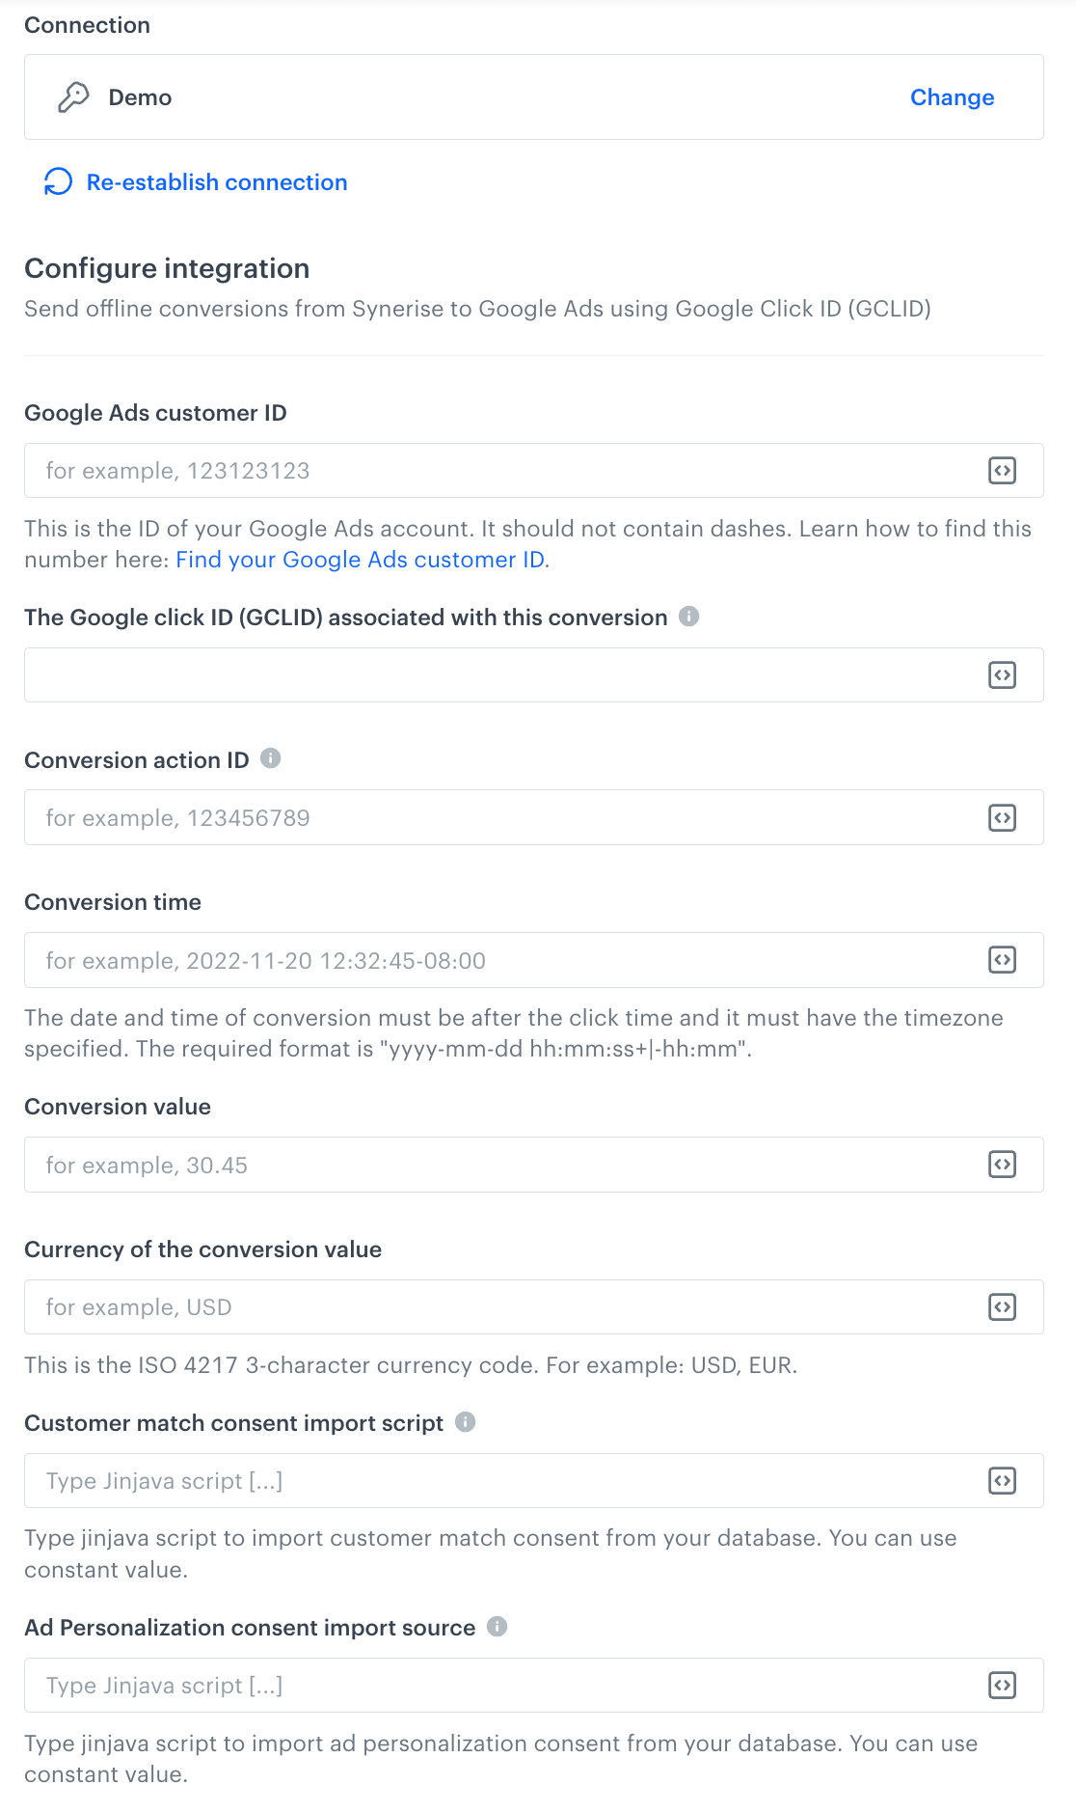Open code editor for Customer match consent script
Screen dimensions: 1076x1812
1003,1481
